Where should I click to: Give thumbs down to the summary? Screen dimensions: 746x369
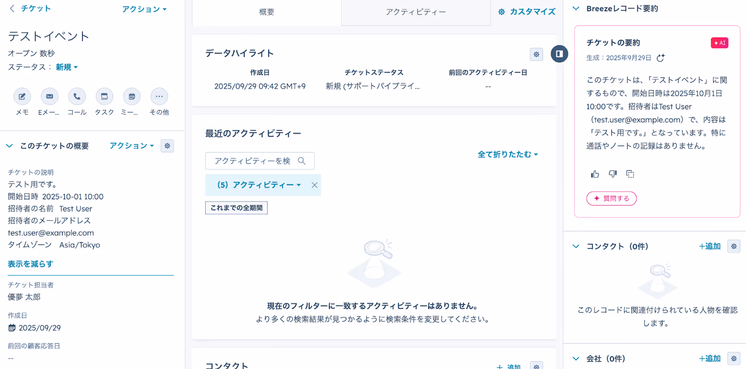click(x=613, y=174)
